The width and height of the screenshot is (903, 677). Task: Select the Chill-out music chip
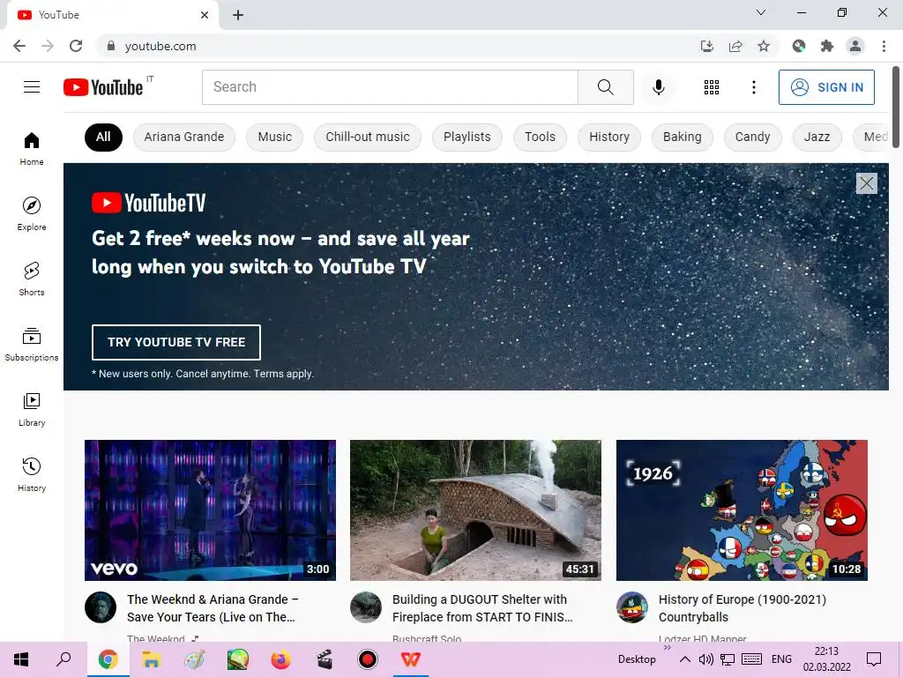(x=368, y=137)
